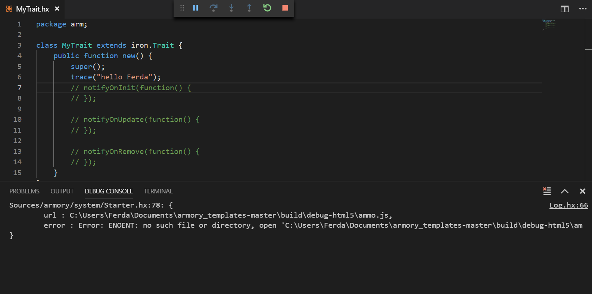The image size is (592, 294).
Task: Click the 'url :' console output line
Action: [x=218, y=215]
